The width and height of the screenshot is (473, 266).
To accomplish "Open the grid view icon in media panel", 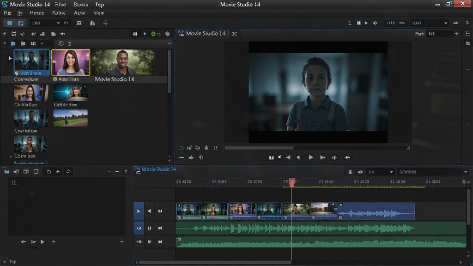I will click(135, 34).
